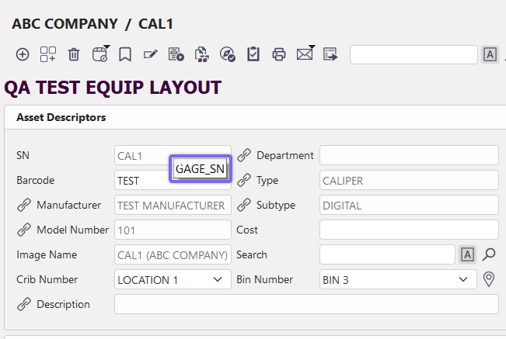Click the ABC COMPANY breadcrumb title
506x339 pixels.
[65, 23]
